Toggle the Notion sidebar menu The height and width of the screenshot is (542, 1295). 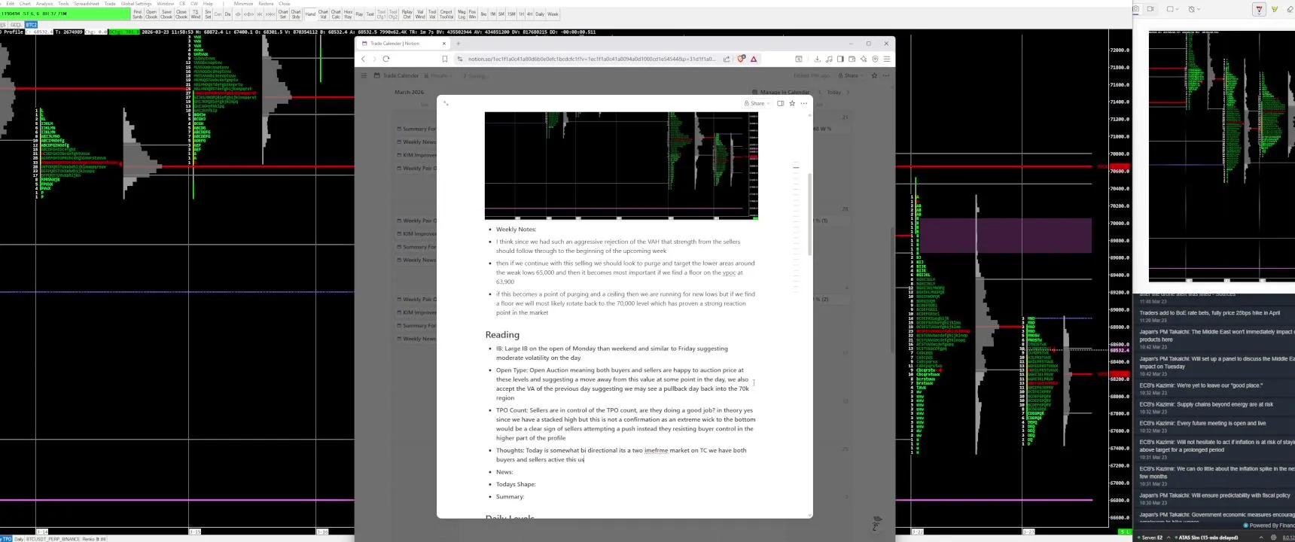pyautogui.click(x=364, y=75)
